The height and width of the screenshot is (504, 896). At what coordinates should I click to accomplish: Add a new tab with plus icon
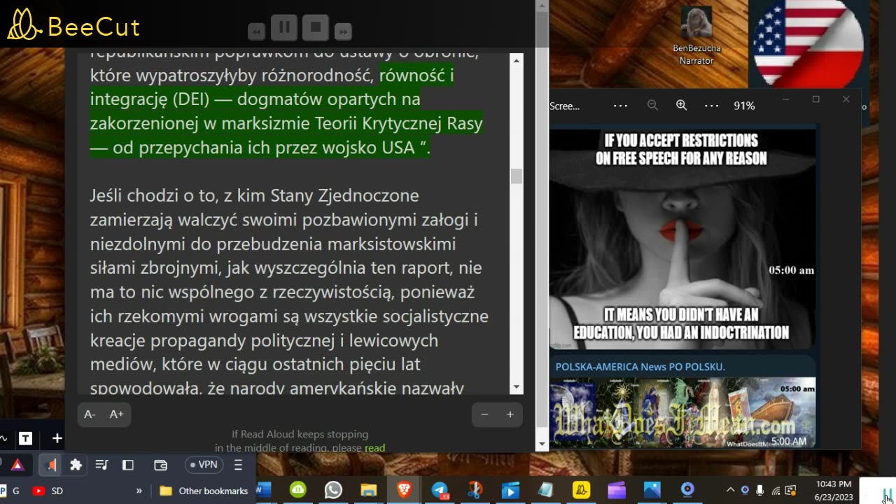57,439
